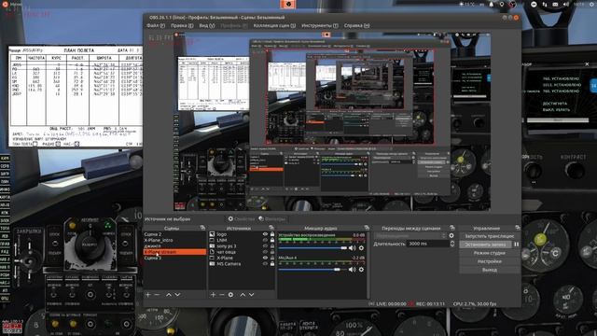Move the selected source down
The height and width of the screenshot is (336, 597).
click(x=251, y=295)
